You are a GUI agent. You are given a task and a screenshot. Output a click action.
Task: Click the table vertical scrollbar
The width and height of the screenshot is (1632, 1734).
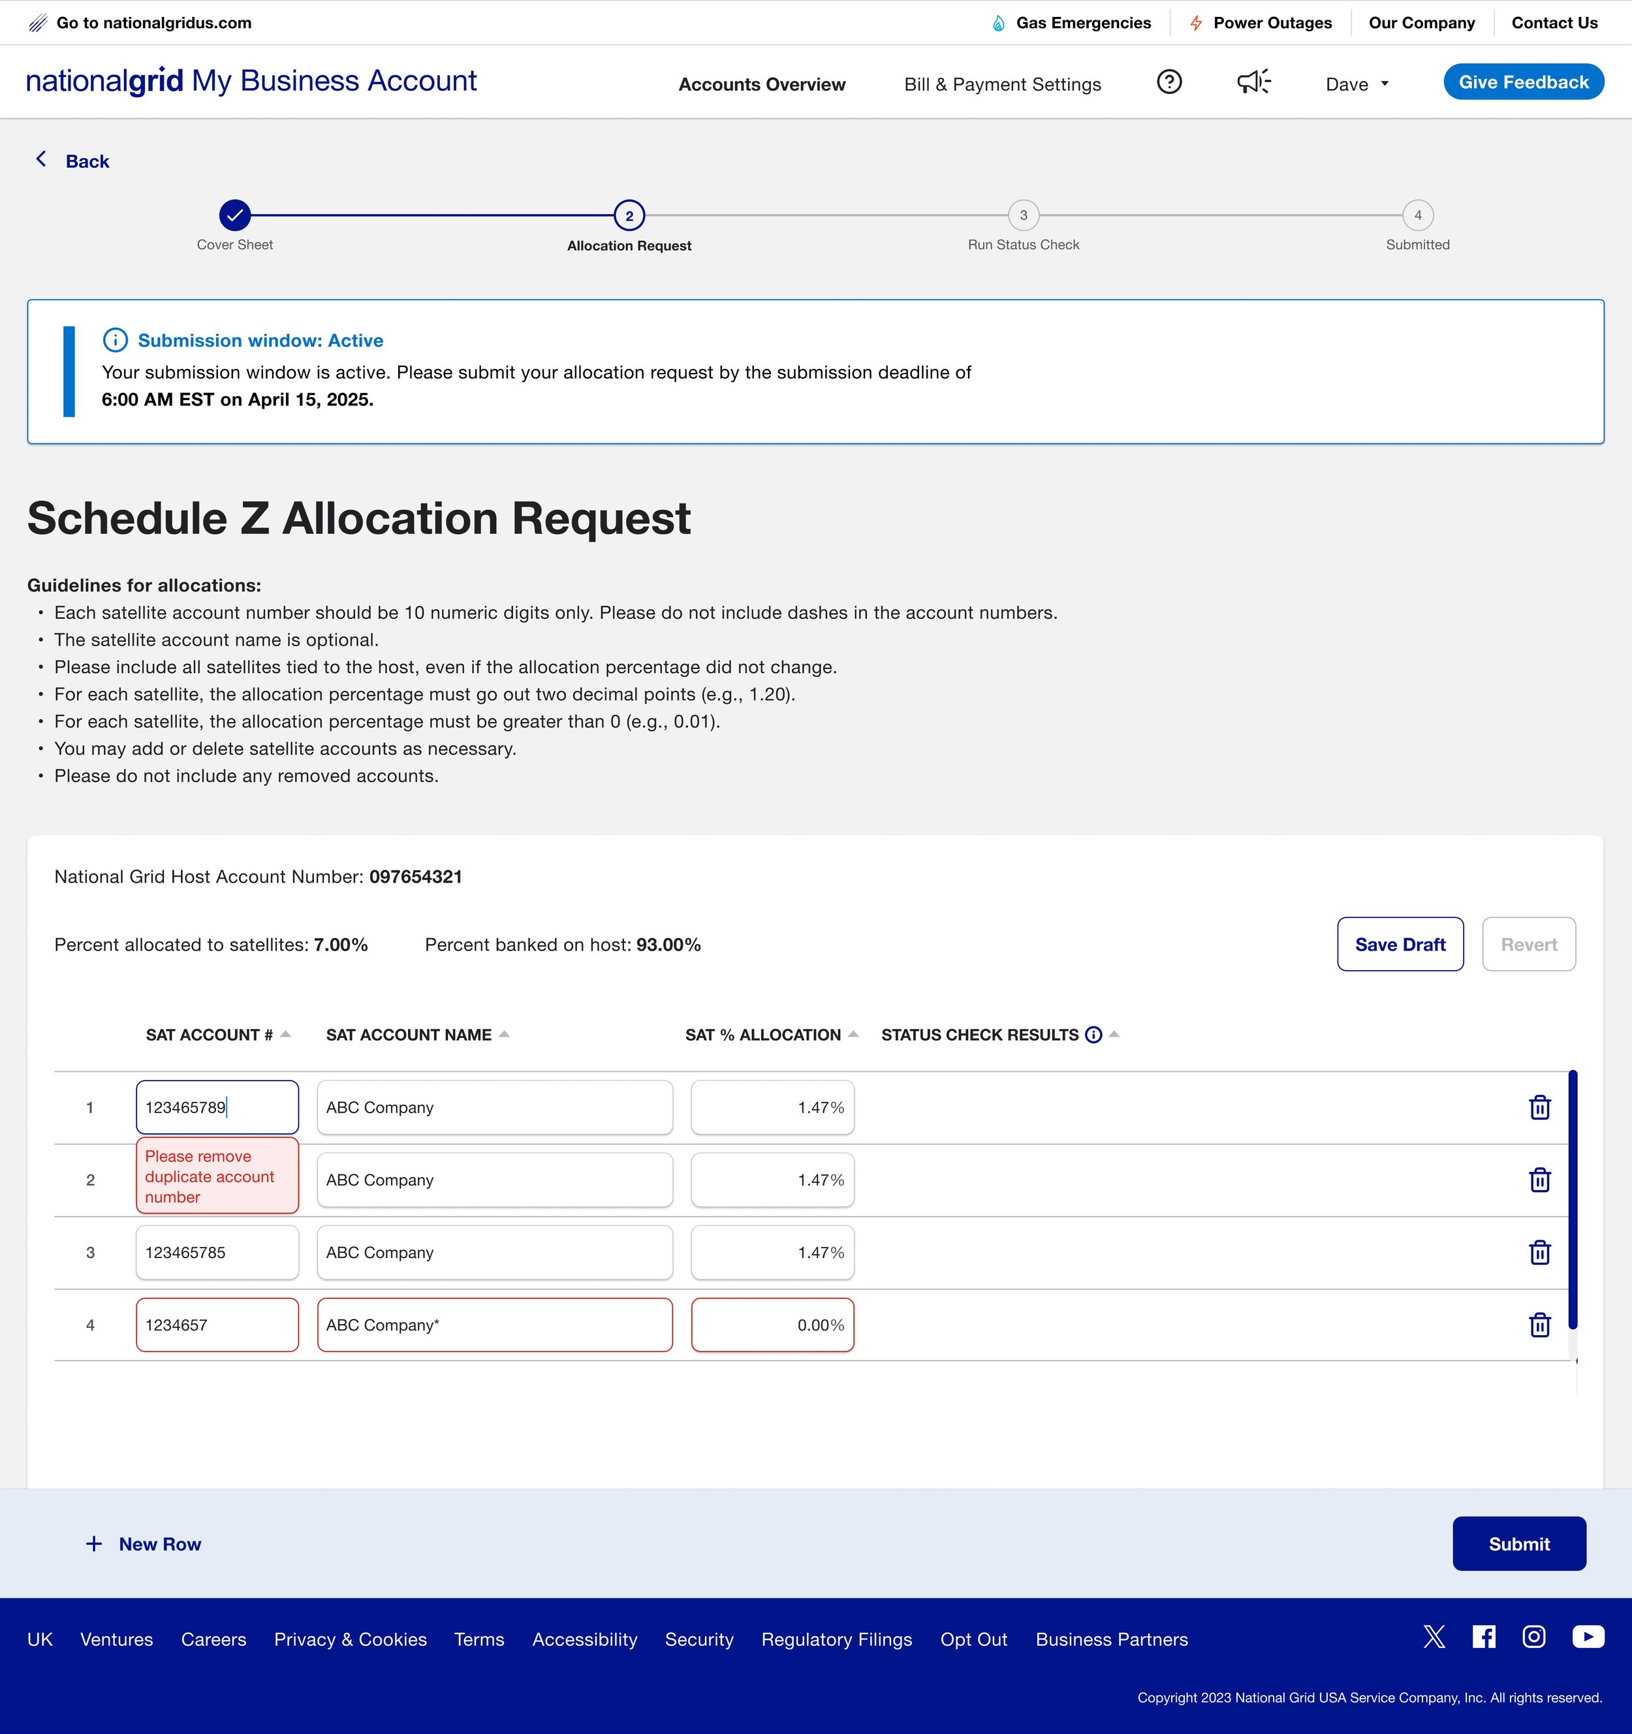1573,1199
